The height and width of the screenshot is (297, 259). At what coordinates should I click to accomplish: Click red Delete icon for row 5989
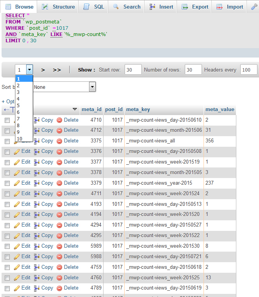click(59, 246)
